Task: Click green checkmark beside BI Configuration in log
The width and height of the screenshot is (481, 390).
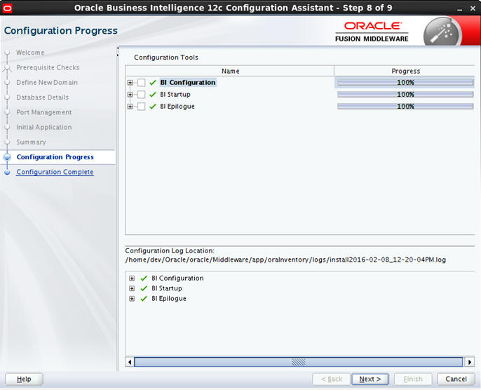Action: 144,278
